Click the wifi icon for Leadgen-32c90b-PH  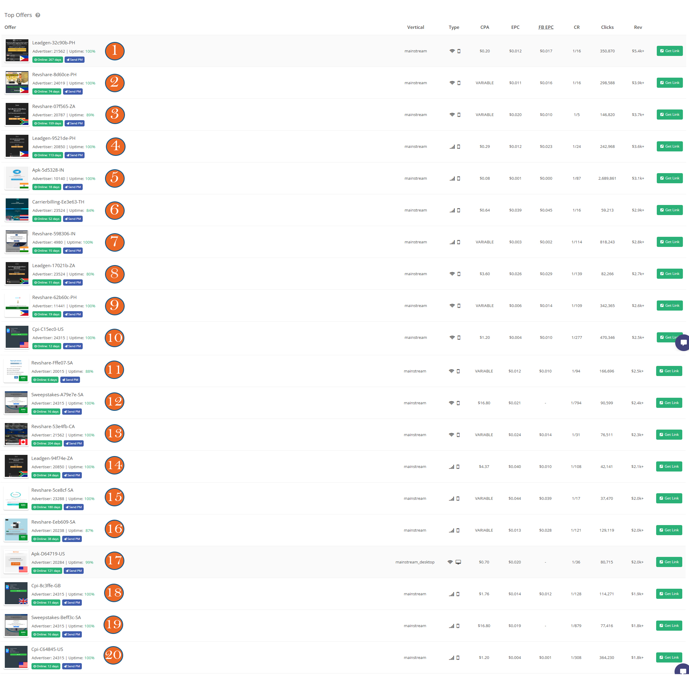click(452, 51)
